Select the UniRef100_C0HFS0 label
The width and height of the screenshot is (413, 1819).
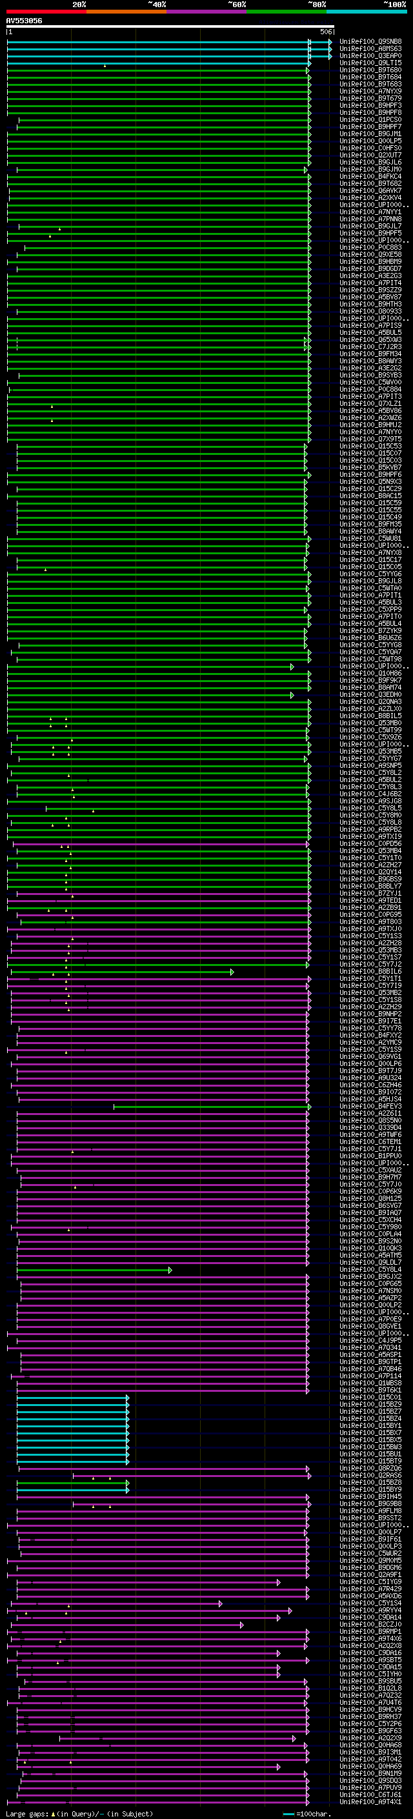(x=370, y=148)
